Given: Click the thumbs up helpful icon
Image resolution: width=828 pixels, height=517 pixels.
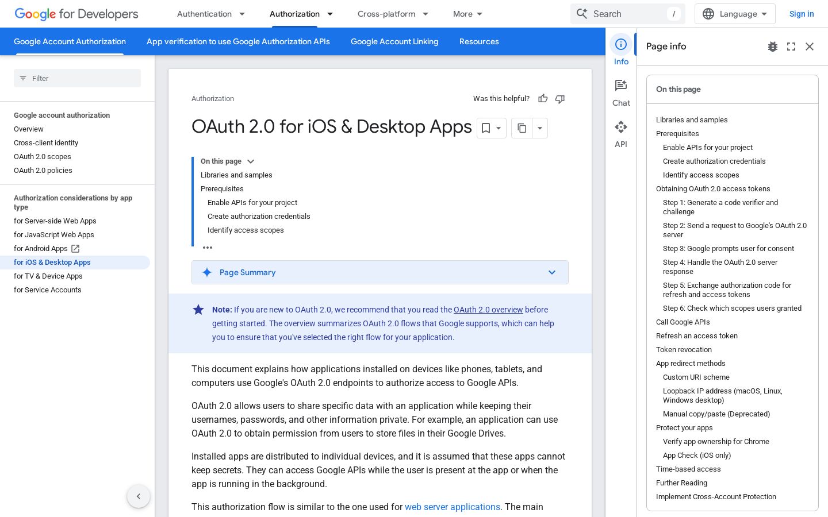Looking at the screenshot, I should [543, 99].
